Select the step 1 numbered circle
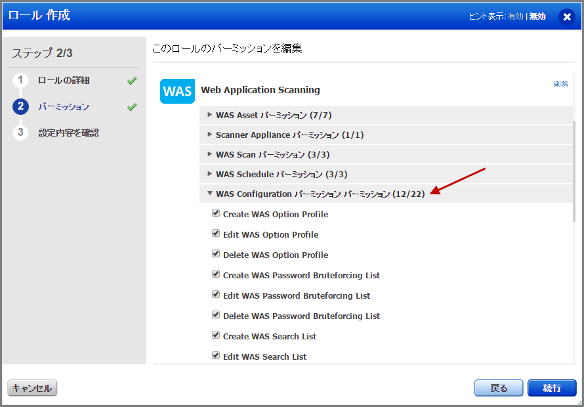This screenshot has width=584, height=407. [x=22, y=79]
